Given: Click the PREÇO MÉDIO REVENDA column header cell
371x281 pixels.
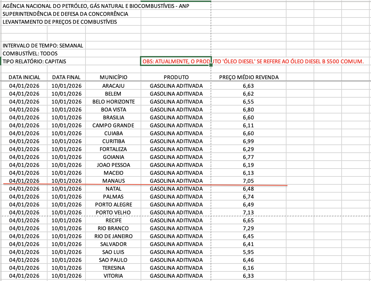Looking at the screenshot, I should tap(249, 77).
